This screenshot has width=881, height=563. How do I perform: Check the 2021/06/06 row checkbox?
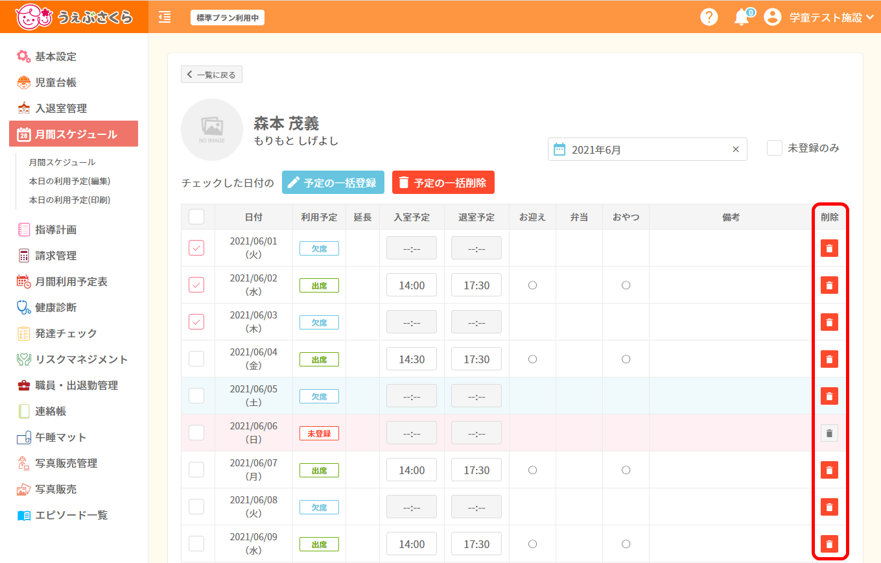pyautogui.click(x=196, y=433)
